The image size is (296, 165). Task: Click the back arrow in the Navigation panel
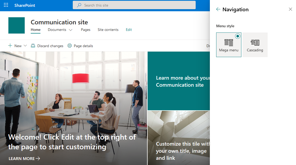point(218,9)
